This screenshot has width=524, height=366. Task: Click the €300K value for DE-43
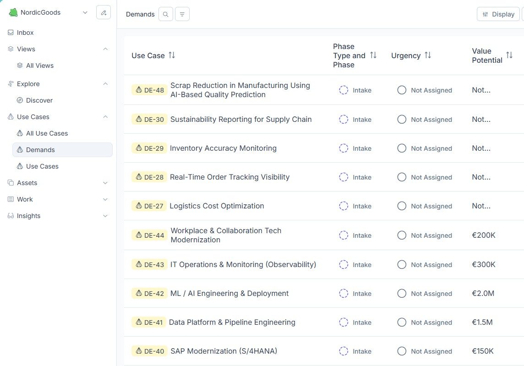point(484,264)
